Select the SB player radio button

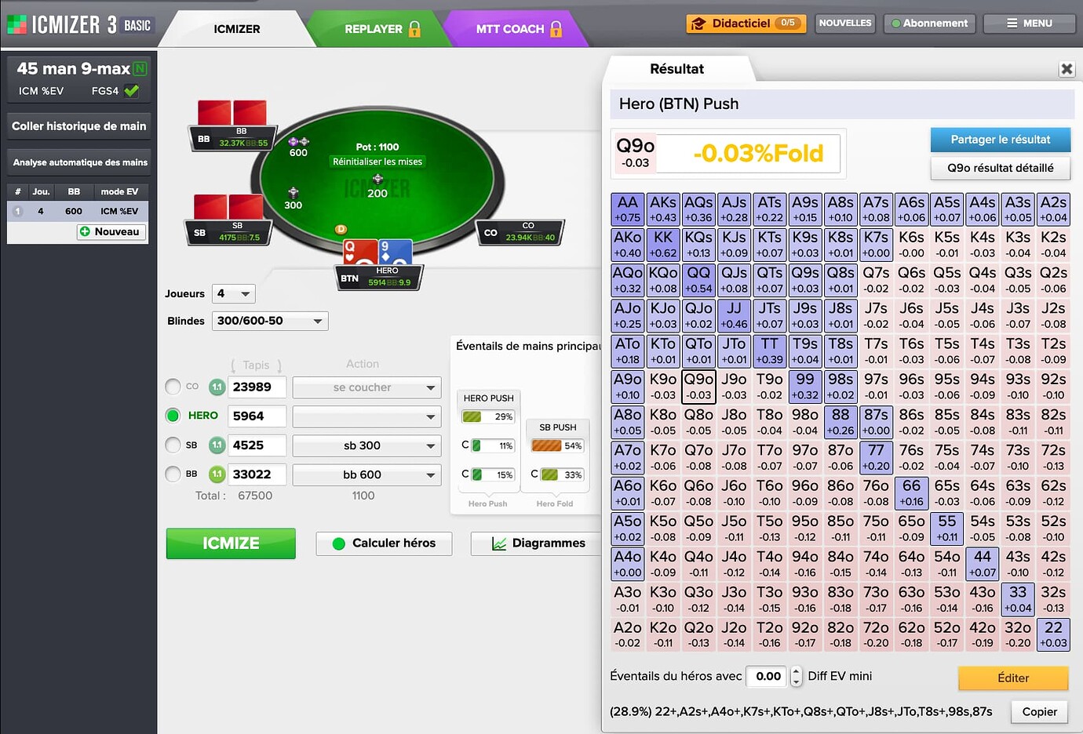173,445
